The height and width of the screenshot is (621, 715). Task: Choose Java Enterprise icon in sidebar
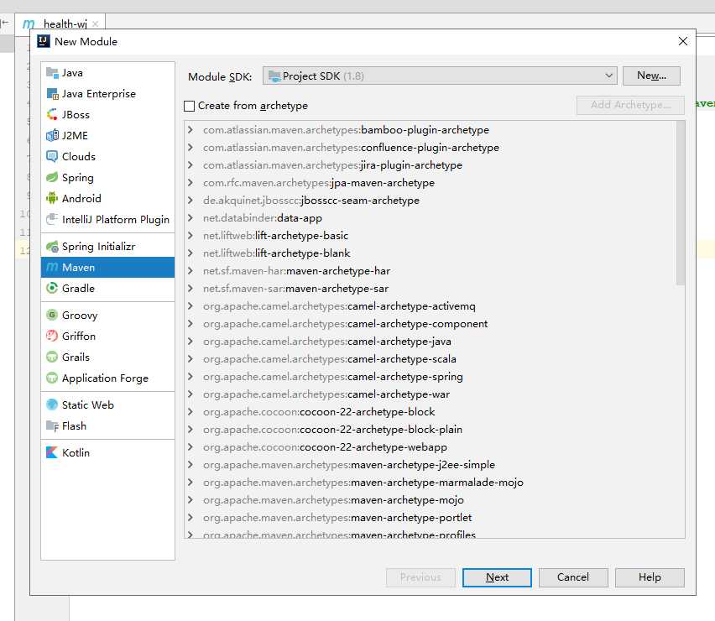(x=52, y=94)
